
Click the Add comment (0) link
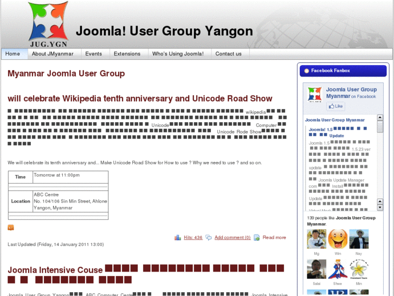pyautogui.click(x=232, y=237)
